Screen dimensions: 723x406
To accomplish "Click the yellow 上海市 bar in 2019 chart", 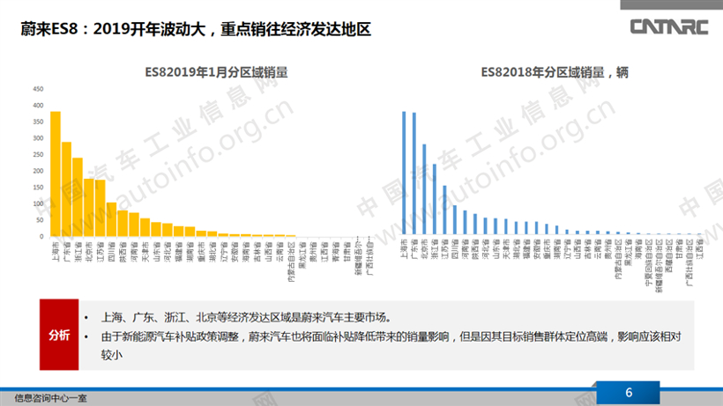I will 56,173.
